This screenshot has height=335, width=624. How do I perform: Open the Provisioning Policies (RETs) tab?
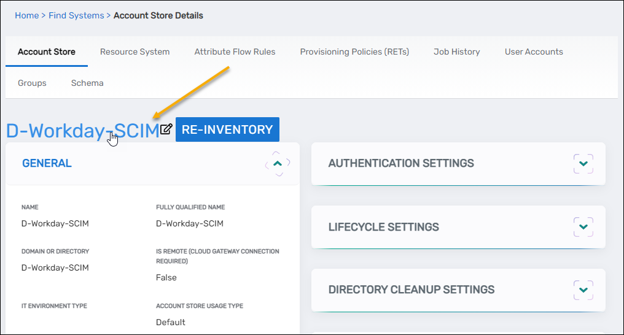point(354,52)
